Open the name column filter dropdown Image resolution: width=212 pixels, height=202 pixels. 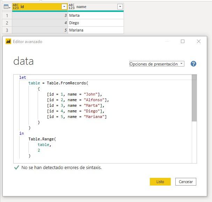tap(120, 7)
